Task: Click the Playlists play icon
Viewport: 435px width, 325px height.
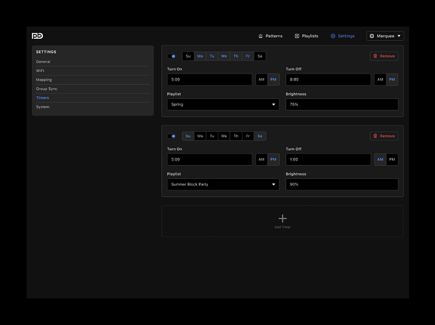Action: 297,36
